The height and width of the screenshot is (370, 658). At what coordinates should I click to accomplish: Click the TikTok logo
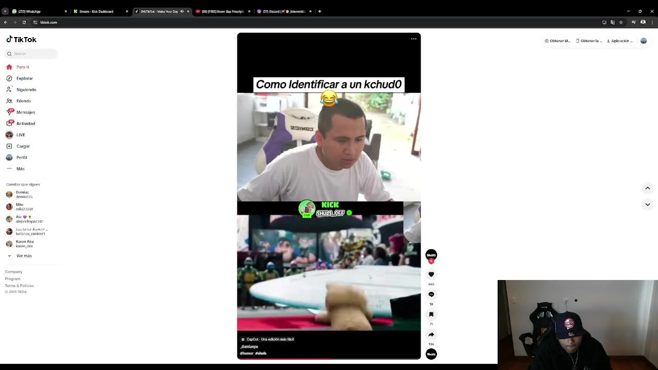[x=21, y=40]
